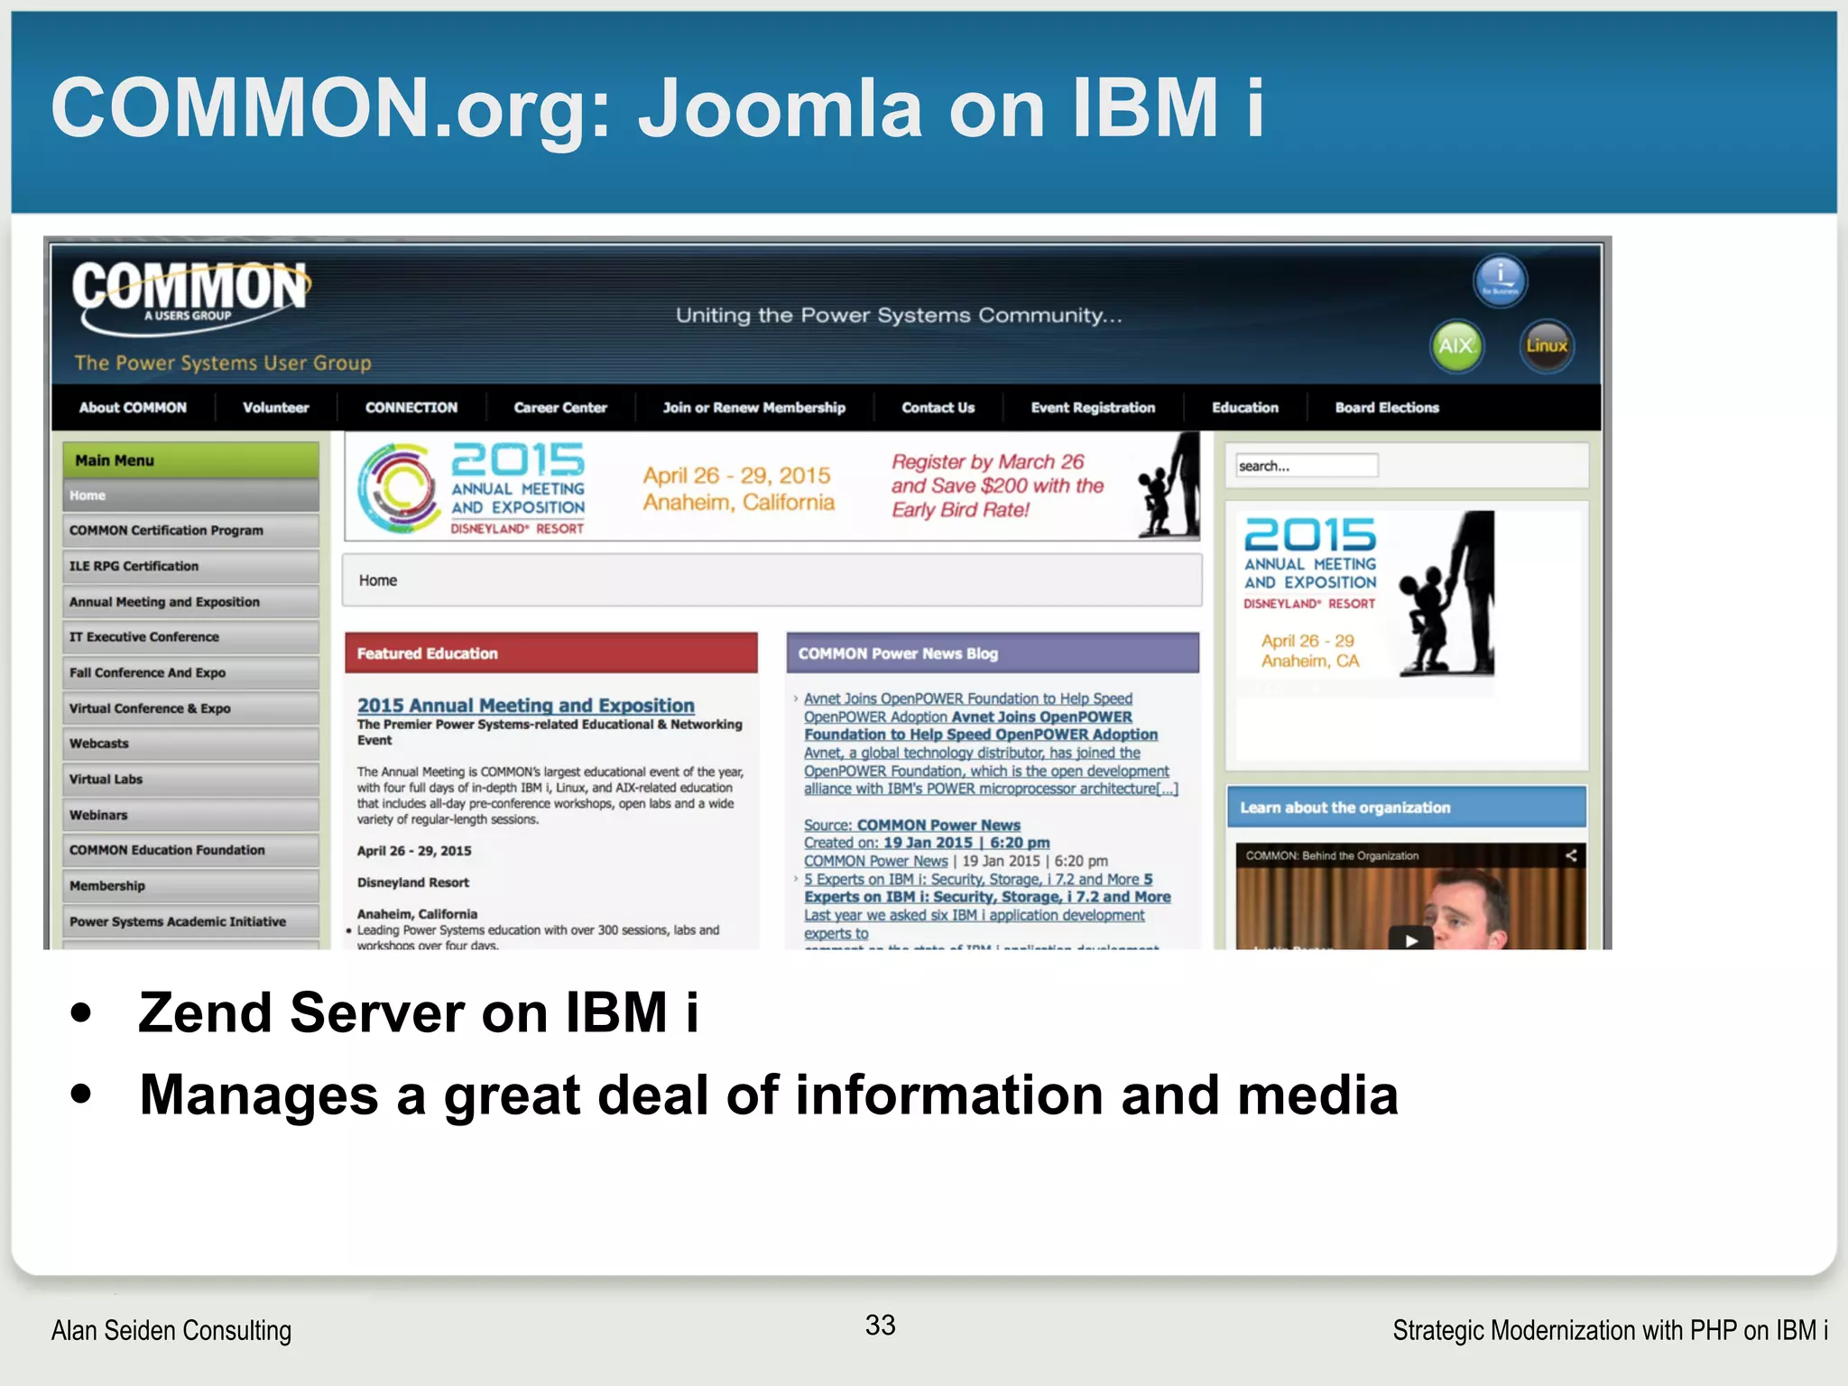Click the Featured Education header
1848x1386 pixels.
[x=550, y=653]
